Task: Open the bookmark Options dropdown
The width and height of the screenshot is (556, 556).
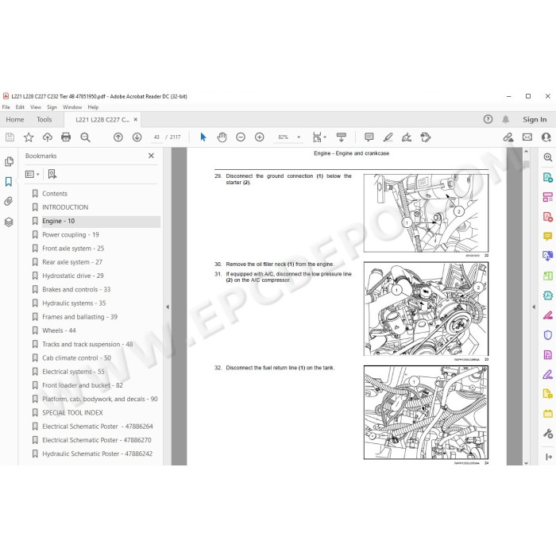Action: coord(33,174)
